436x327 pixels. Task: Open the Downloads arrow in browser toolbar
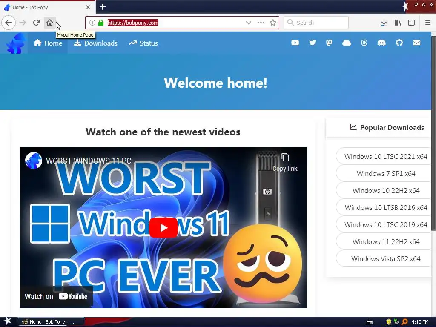point(384,23)
